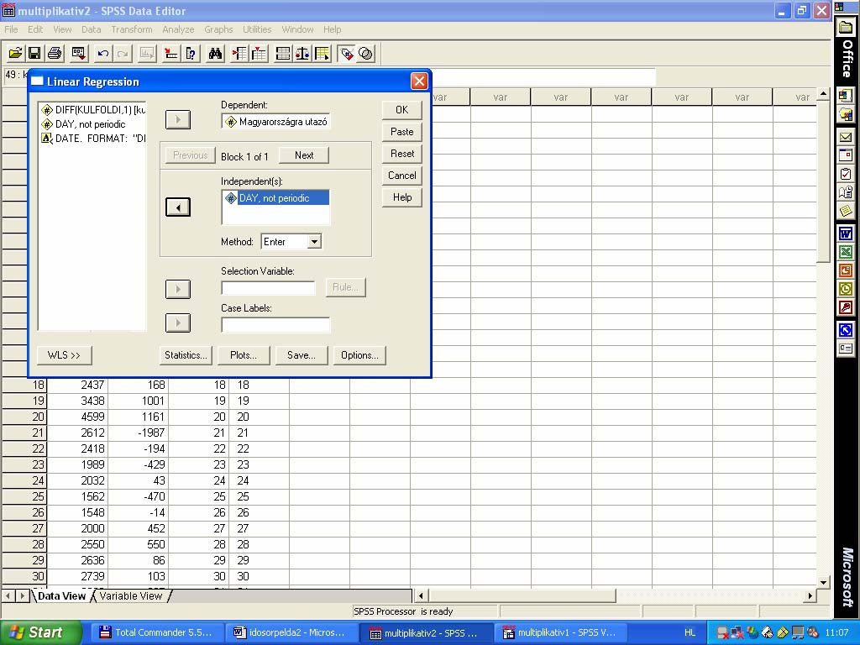
Task: Undo last action in toolbar
Action: pos(102,53)
